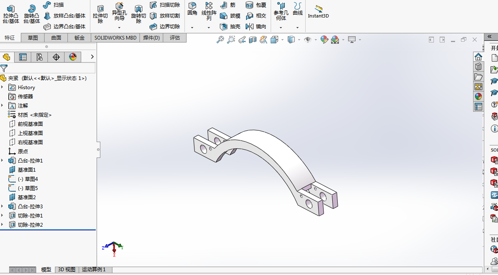Expand the 凸台-拉伸3 feature
Screen dimensions: 498x275
tap(2, 206)
